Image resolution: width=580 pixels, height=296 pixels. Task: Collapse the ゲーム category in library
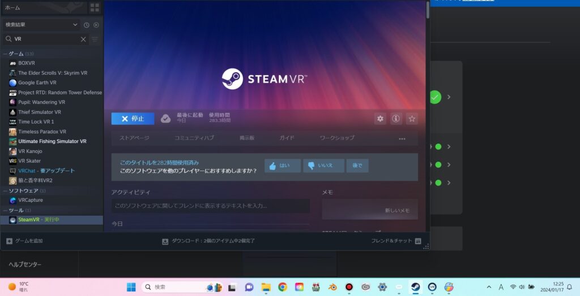[6, 54]
